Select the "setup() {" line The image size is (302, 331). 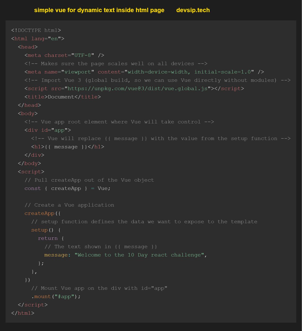[46, 230]
